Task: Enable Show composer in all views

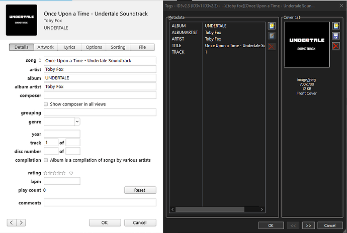Action: tap(46, 104)
